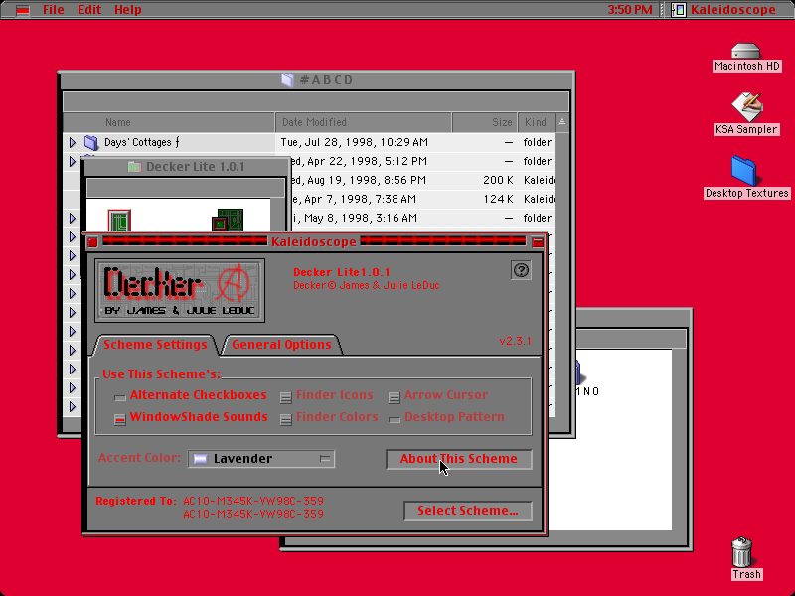
Task: Click the Kaleidoscope application menu icon
Action: (679, 10)
